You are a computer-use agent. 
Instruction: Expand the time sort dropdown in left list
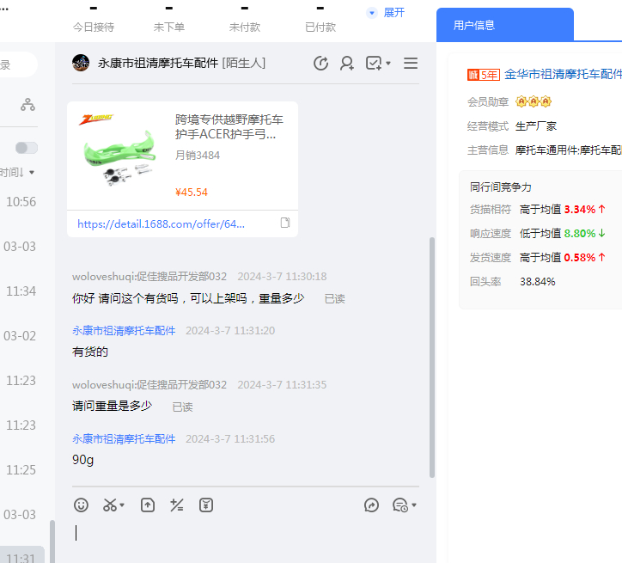click(x=32, y=173)
